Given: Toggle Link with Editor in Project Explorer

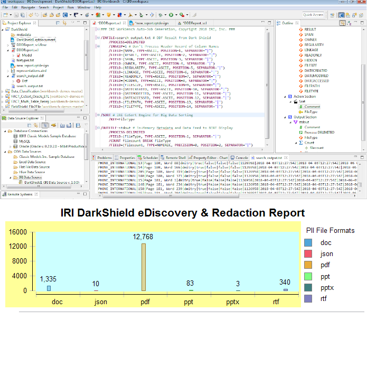Looking at the screenshot, I should 64,23.
